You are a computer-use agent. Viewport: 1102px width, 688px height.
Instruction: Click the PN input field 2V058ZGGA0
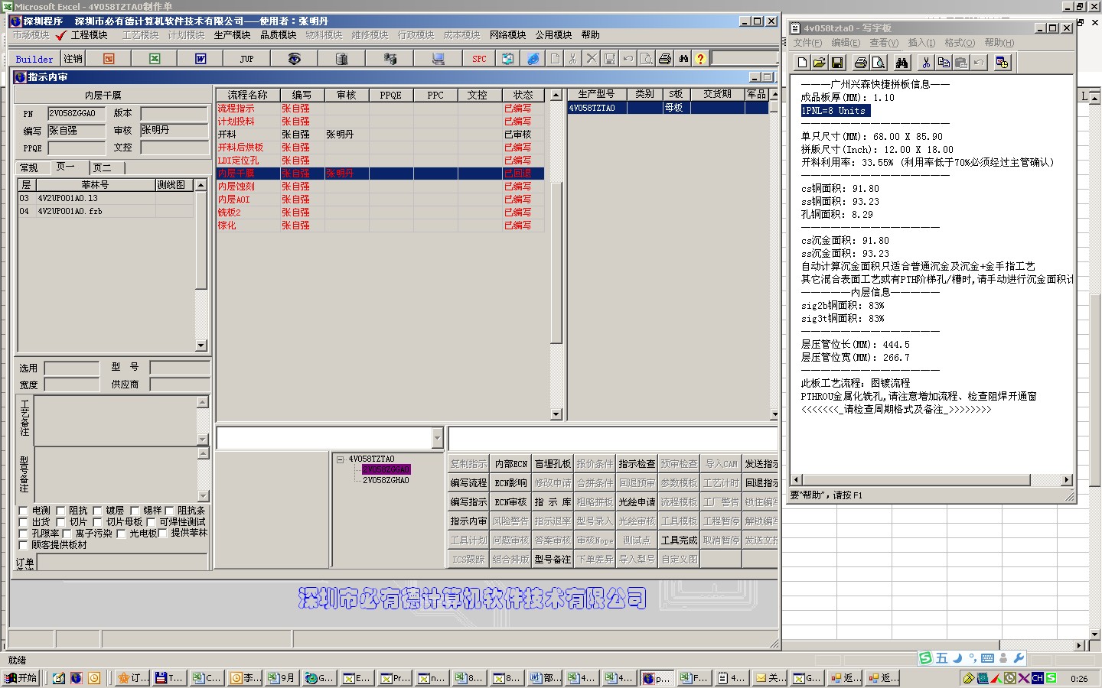click(77, 113)
